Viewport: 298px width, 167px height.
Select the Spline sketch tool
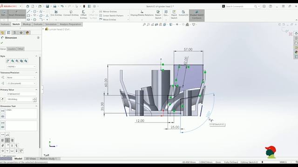41,12
